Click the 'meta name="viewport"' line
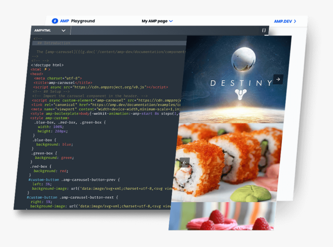333x247 pixels. click(x=105, y=109)
